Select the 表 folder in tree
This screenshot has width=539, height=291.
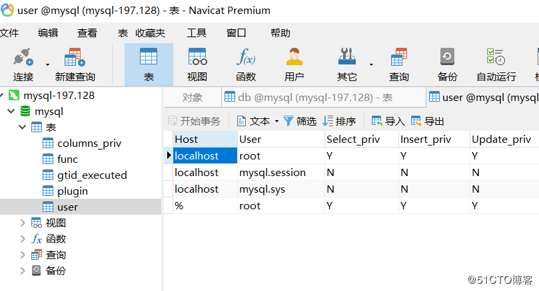coord(51,127)
